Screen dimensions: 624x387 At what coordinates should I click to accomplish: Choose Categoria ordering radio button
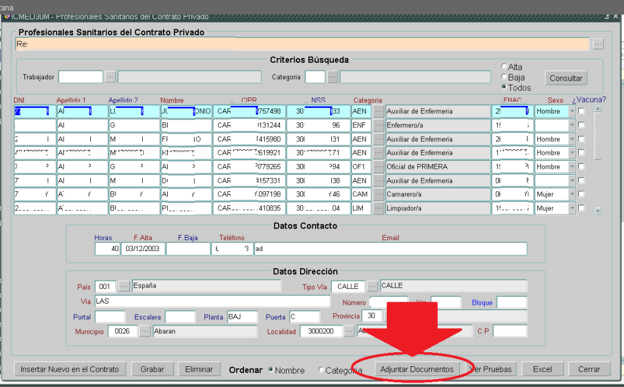tap(321, 370)
